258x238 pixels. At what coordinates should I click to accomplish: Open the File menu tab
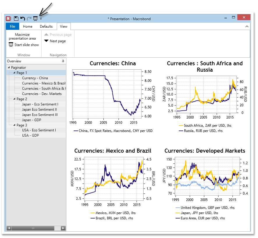(x=13, y=27)
